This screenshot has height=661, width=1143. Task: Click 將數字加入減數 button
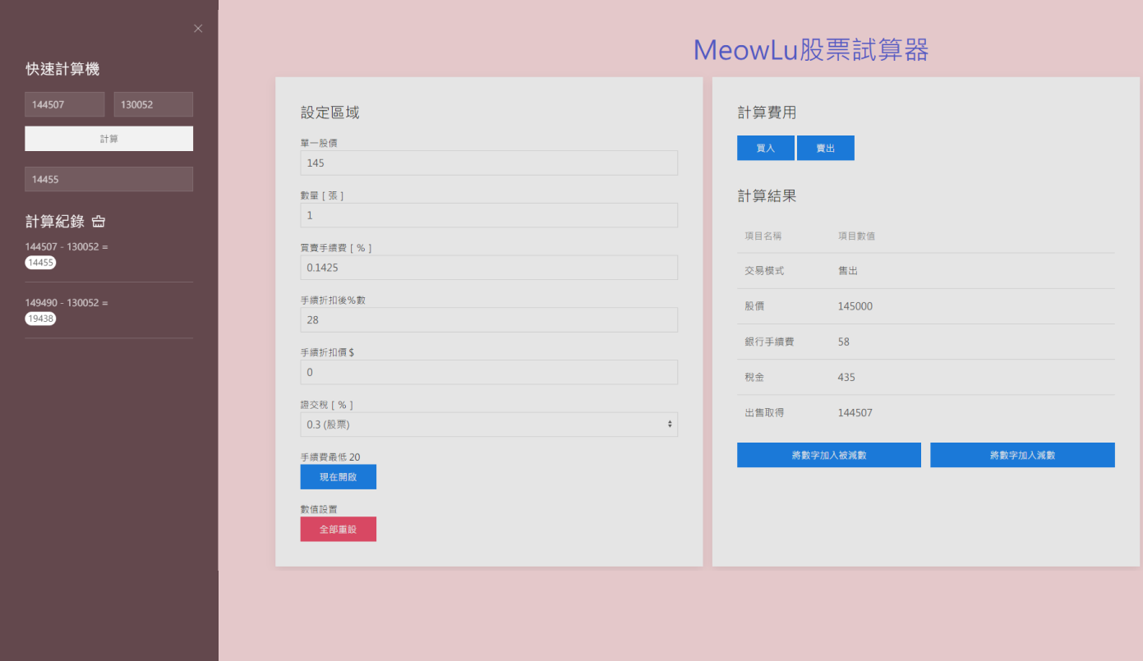coord(1022,455)
